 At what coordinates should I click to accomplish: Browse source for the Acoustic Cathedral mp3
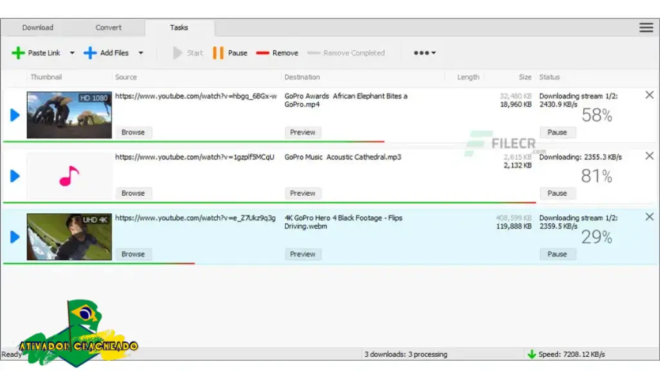point(133,193)
